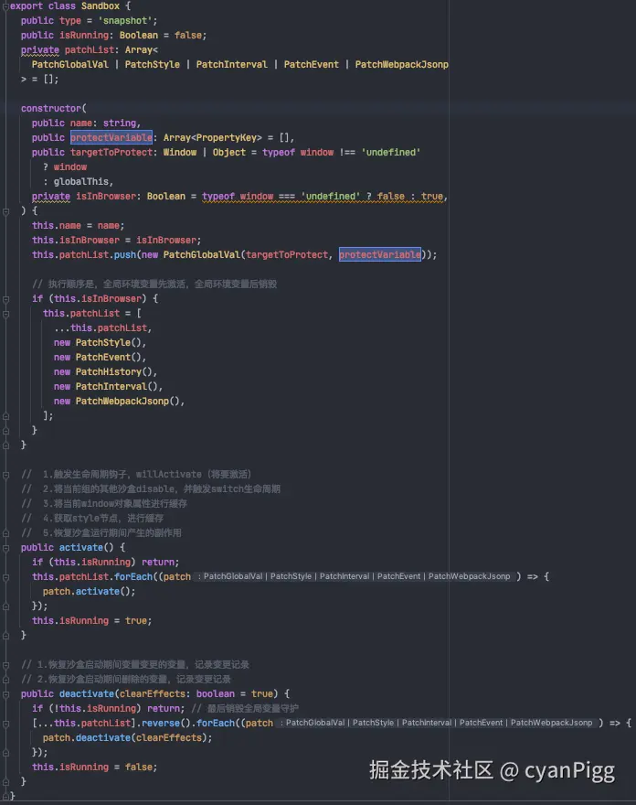Click 'clearEffects: boolean = true' parameter

tap(196, 694)
